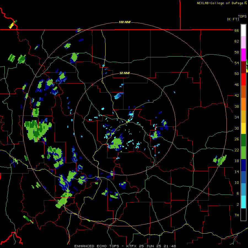Screen dimensions: 248x248
Task: Click the "58" legend value
Action: 237,52
